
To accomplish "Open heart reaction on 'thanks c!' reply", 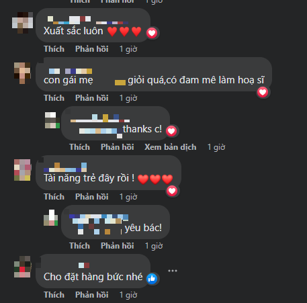I will click(171, 131).
